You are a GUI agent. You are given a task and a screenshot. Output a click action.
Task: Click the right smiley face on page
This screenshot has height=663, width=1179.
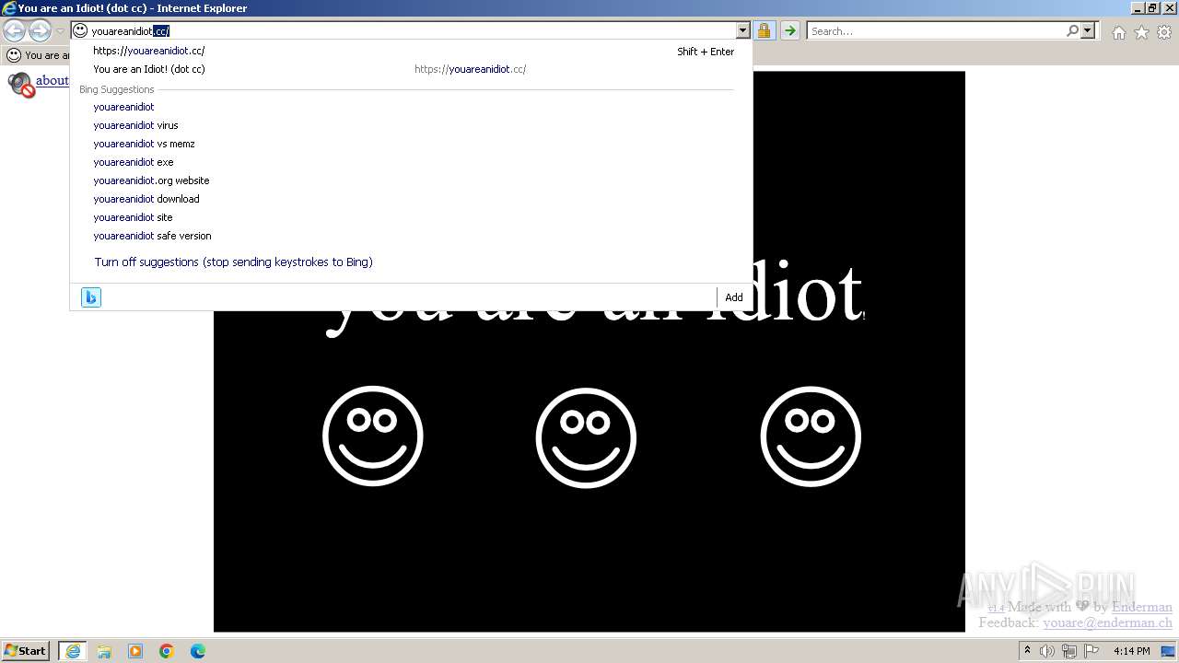tap(811, 436)
